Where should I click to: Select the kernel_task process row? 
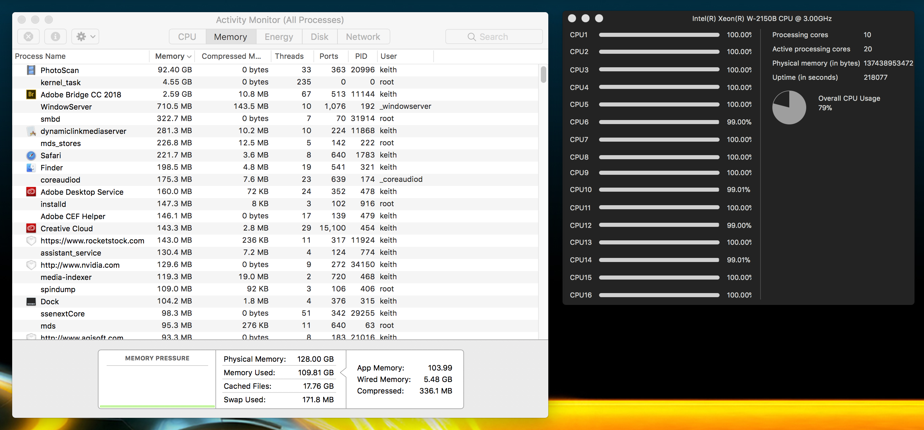275,82
